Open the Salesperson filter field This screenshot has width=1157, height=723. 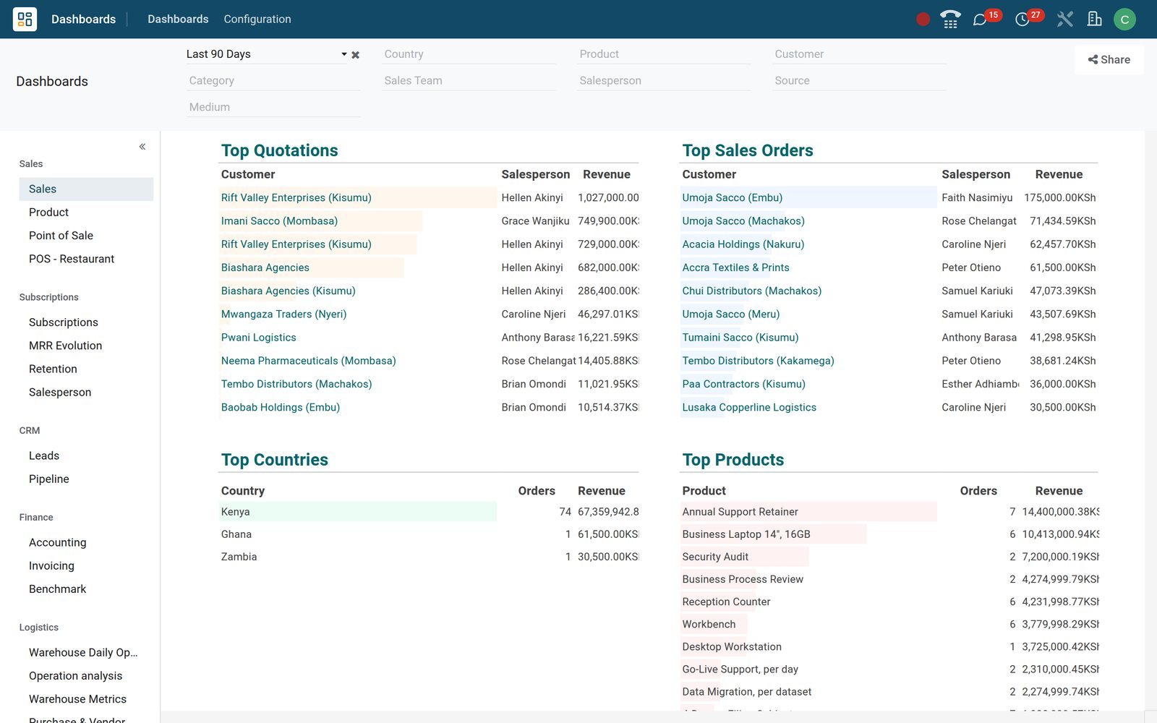(x=664, y=81)
